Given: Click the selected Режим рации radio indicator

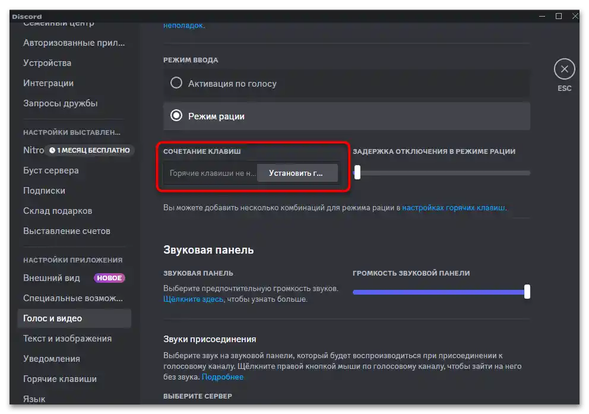Looking at the screenshot, I should coord(176,116).
